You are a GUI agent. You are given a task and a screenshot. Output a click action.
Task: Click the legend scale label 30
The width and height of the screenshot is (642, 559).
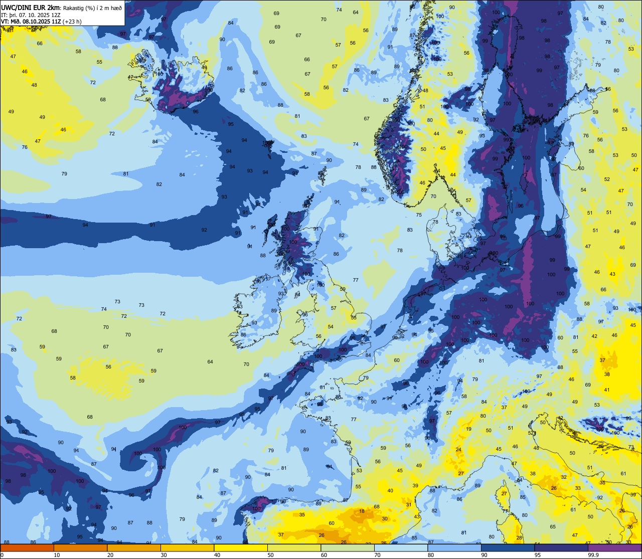point(164,555)
